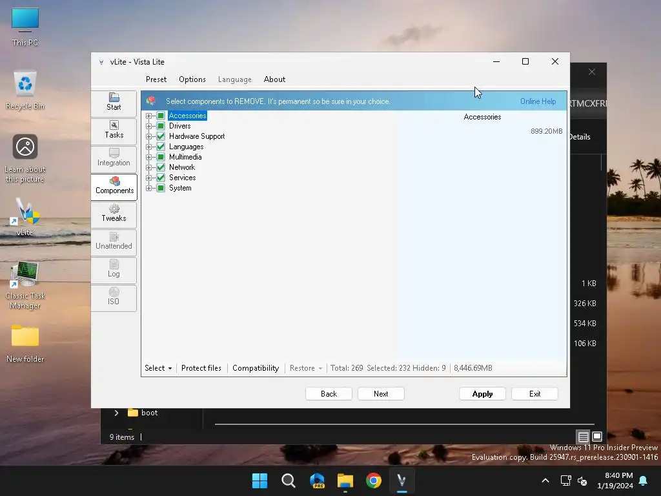Toggle the Multimedia checkbox
The height and width of the screenshot is (496, 661).
161,157
